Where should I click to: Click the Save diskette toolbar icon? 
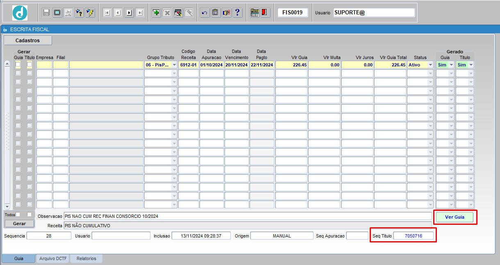click(46, 13)
